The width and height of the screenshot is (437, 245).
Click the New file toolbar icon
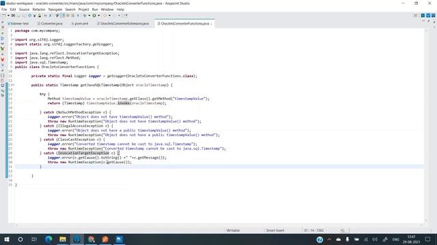coord(4,16)
